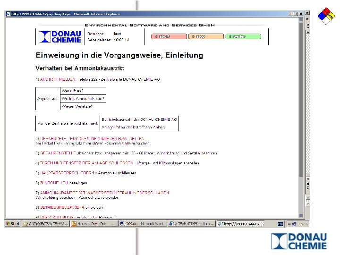Click the hazard diamond icon top right

point(326,16)
